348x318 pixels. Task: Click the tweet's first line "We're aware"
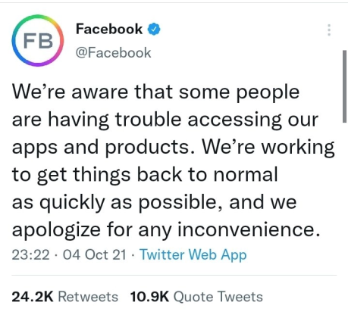tap(70, 92)
